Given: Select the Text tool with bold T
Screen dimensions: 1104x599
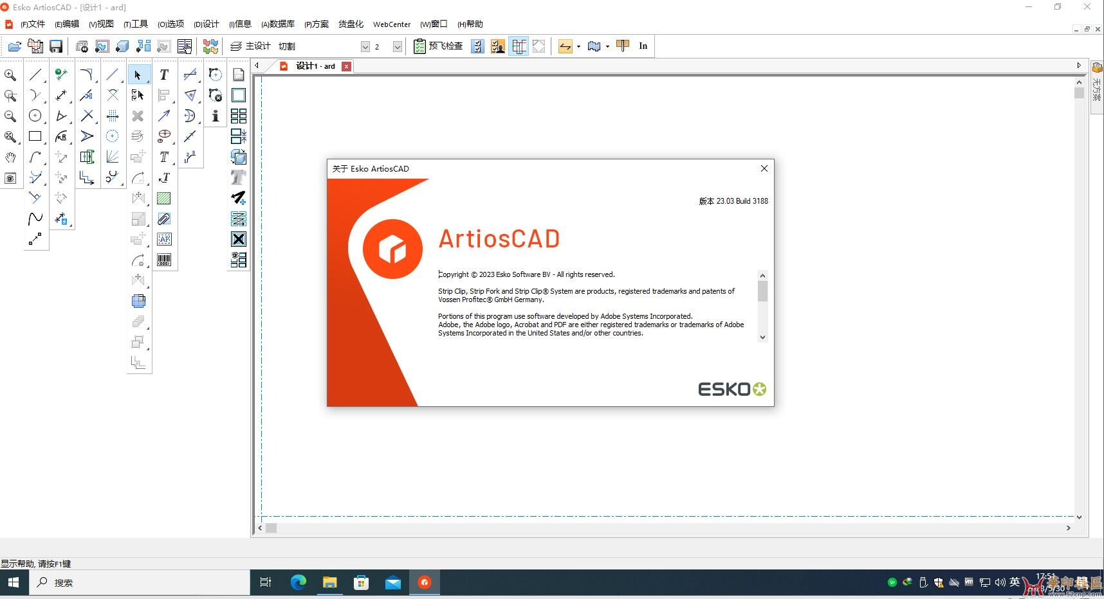Looking at the screenshot, I should 164,75.
